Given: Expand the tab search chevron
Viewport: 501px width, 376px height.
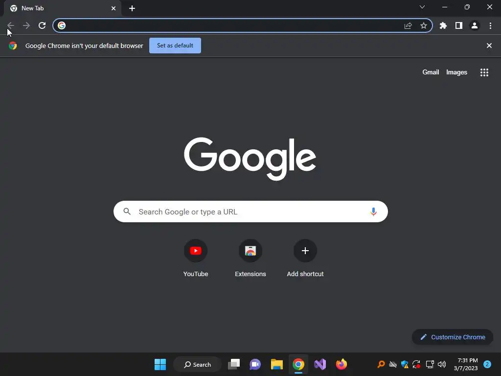Looking at the screenshot, I should pyautogui.click(x=422, y=7).
